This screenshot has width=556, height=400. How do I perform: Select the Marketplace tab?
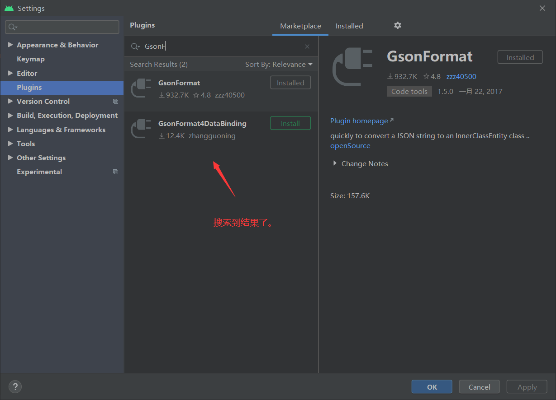[299, 26]
